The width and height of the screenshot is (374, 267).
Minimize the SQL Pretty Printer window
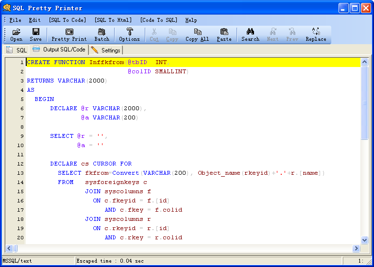[x=343, y=8]
